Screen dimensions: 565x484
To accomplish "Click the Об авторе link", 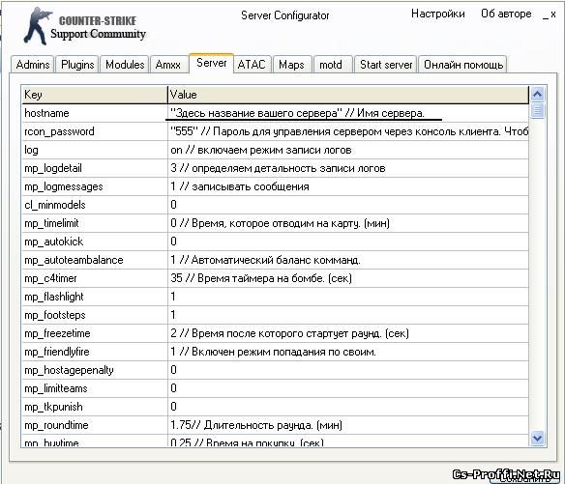I will coord(506,14).
